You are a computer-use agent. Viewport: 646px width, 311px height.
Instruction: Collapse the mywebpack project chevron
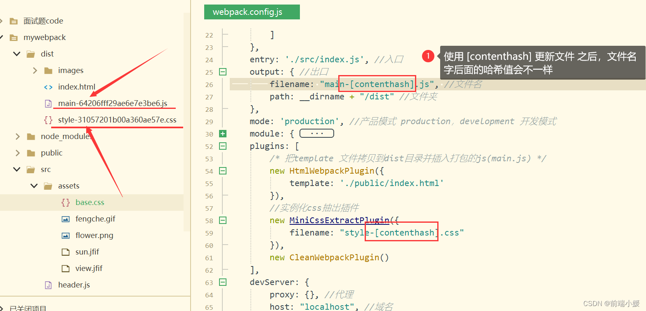(x=1, y=37)
